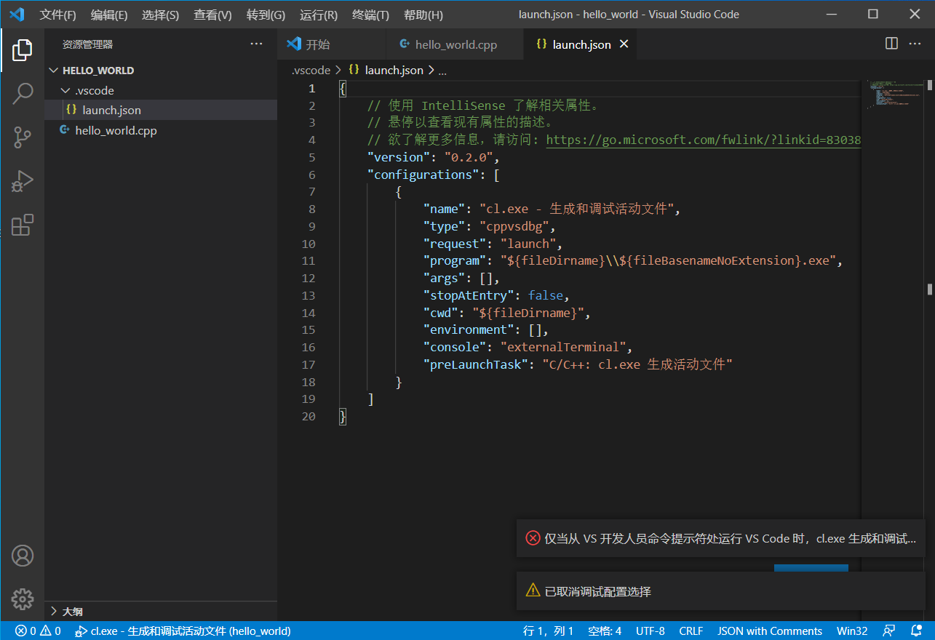The image size is (935, 640).
Task: Open the Accounts menu icon
Action: tap(23, 556)
